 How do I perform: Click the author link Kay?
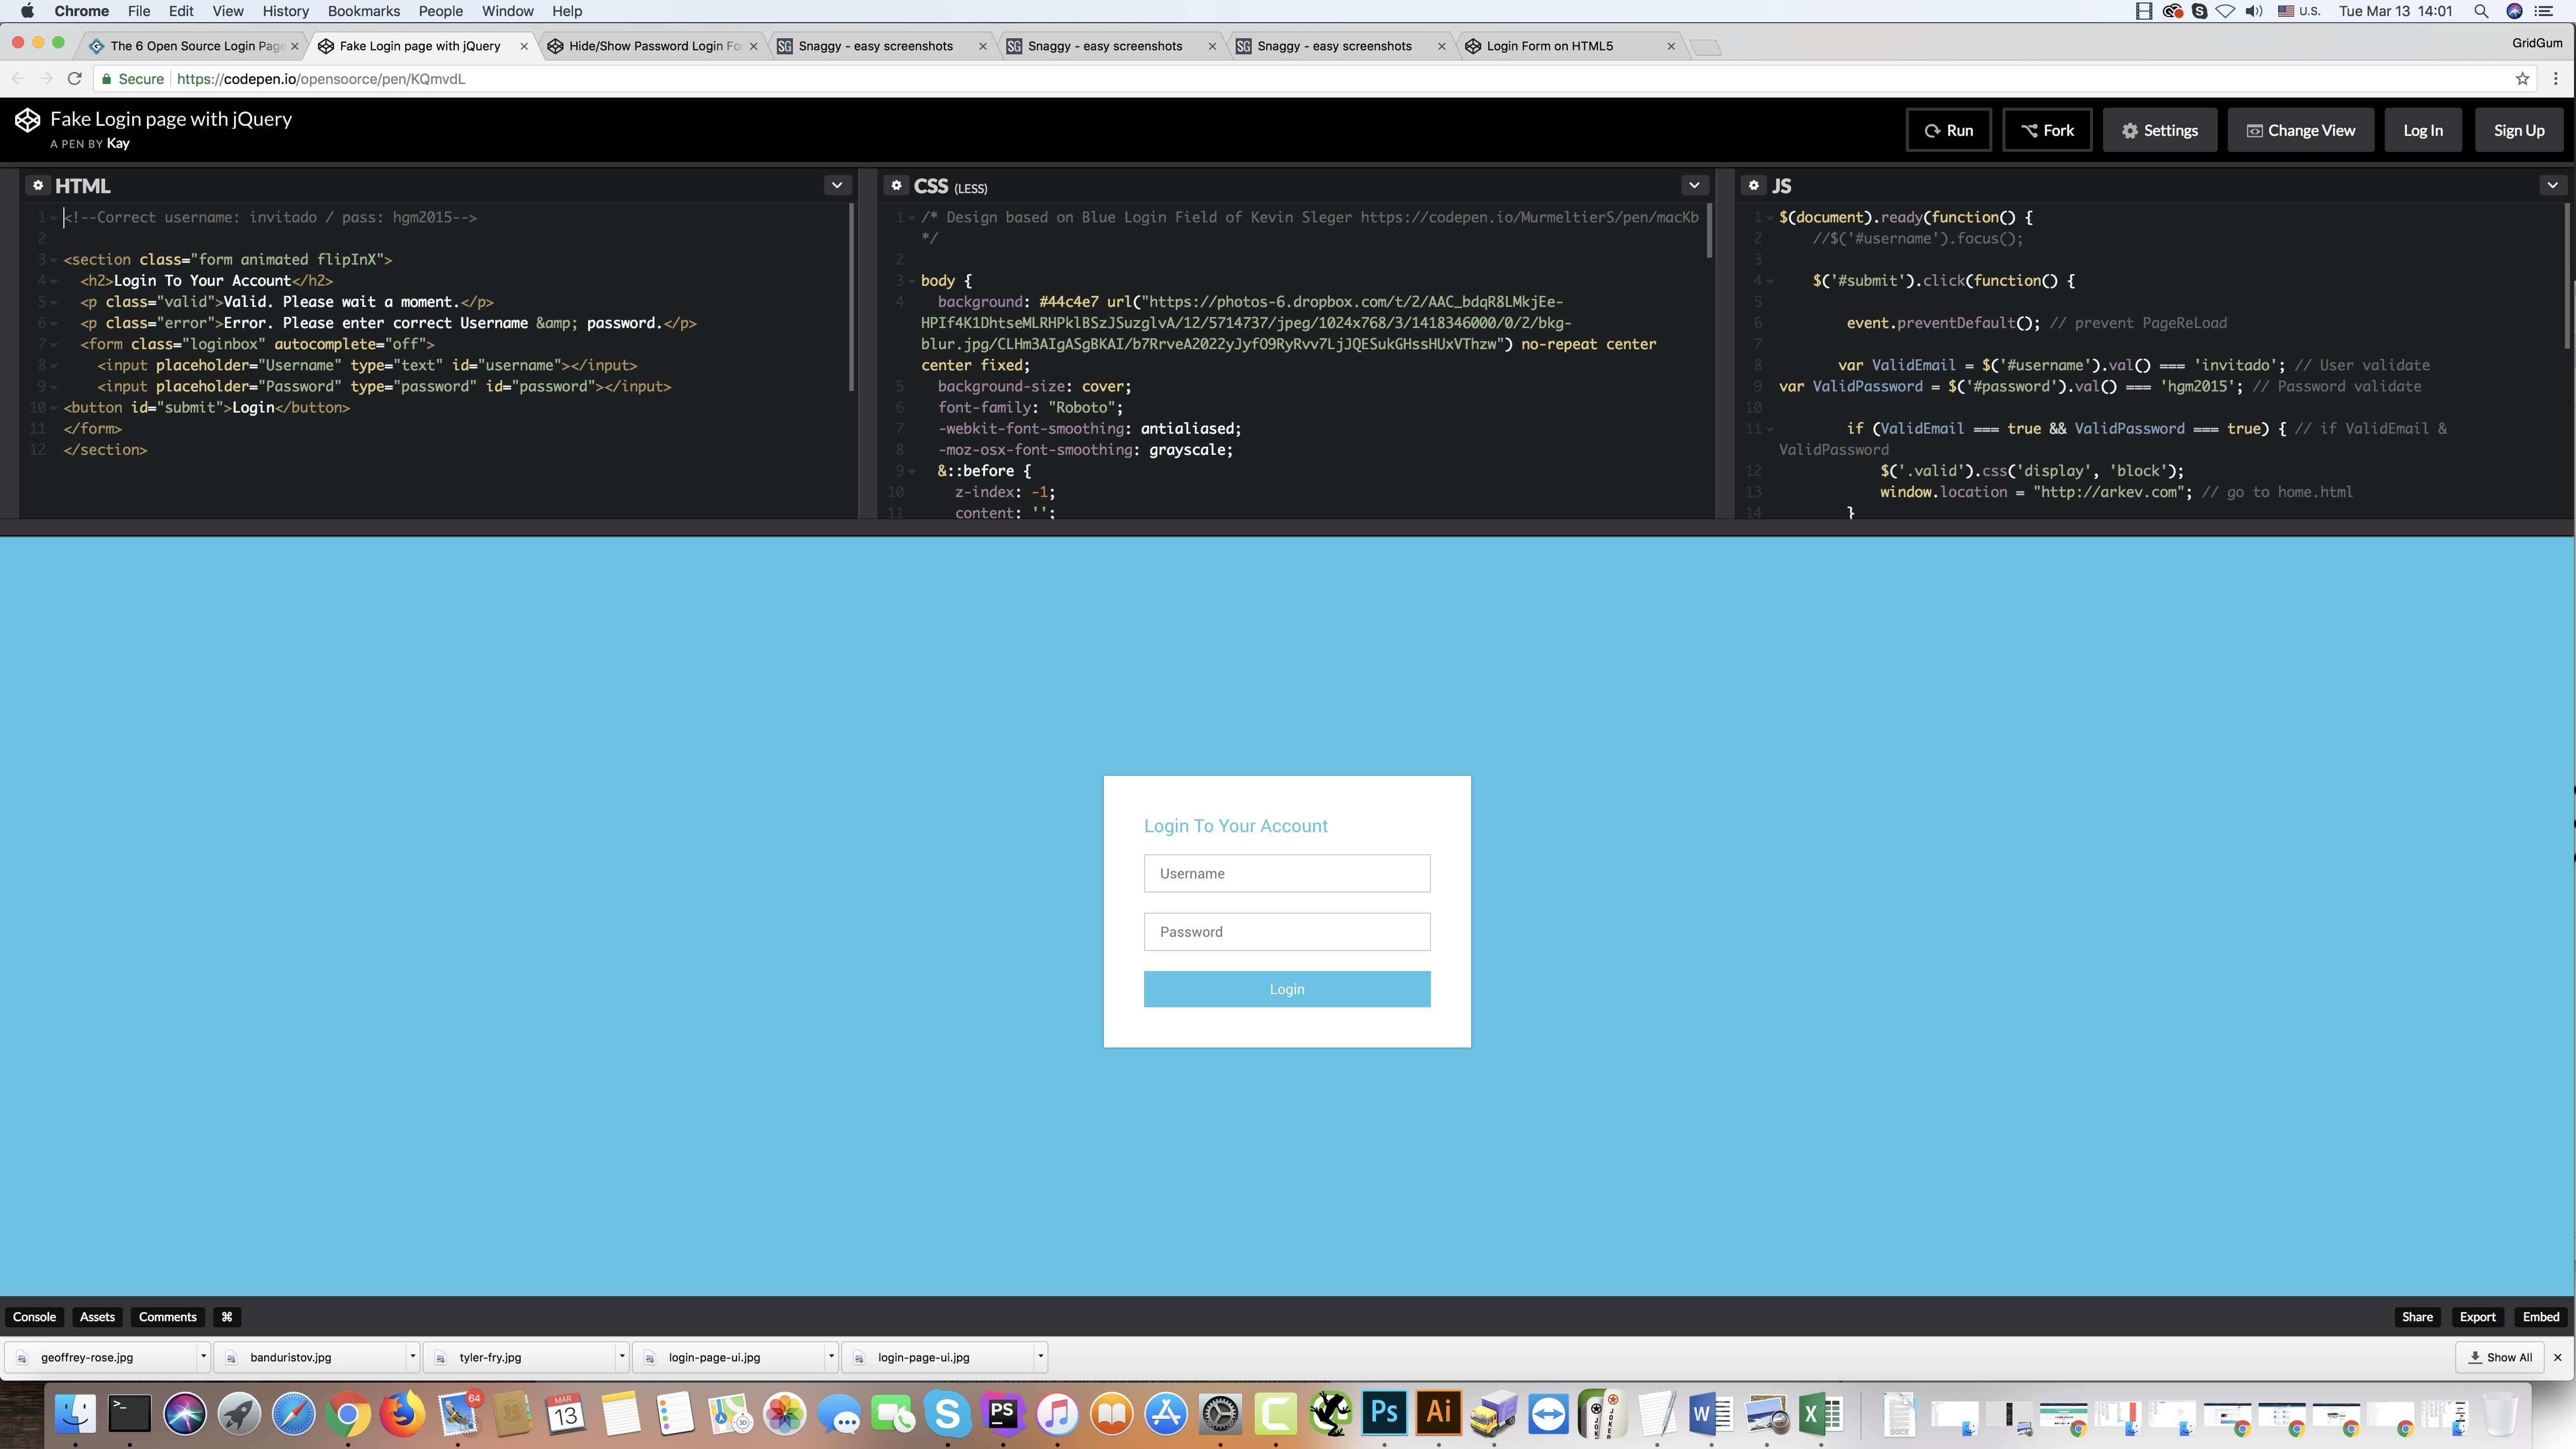click(118, 143)
